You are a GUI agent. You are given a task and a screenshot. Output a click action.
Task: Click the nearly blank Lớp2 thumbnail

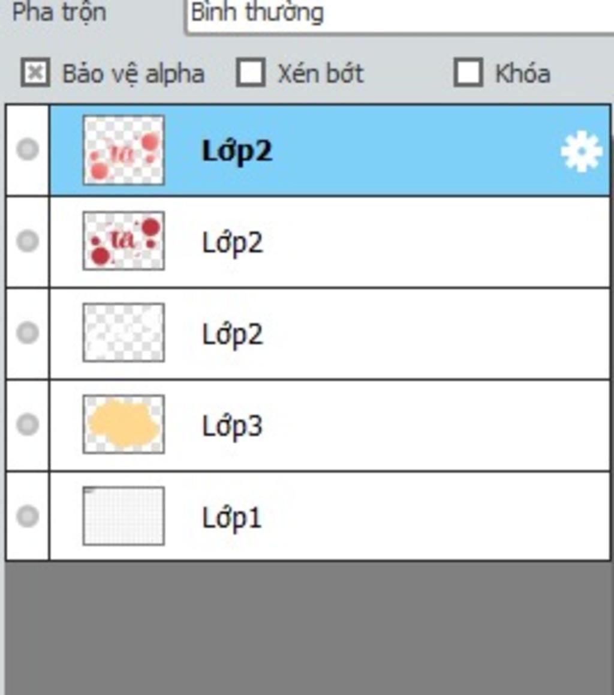pyautogui.click(x=124, y=332)
